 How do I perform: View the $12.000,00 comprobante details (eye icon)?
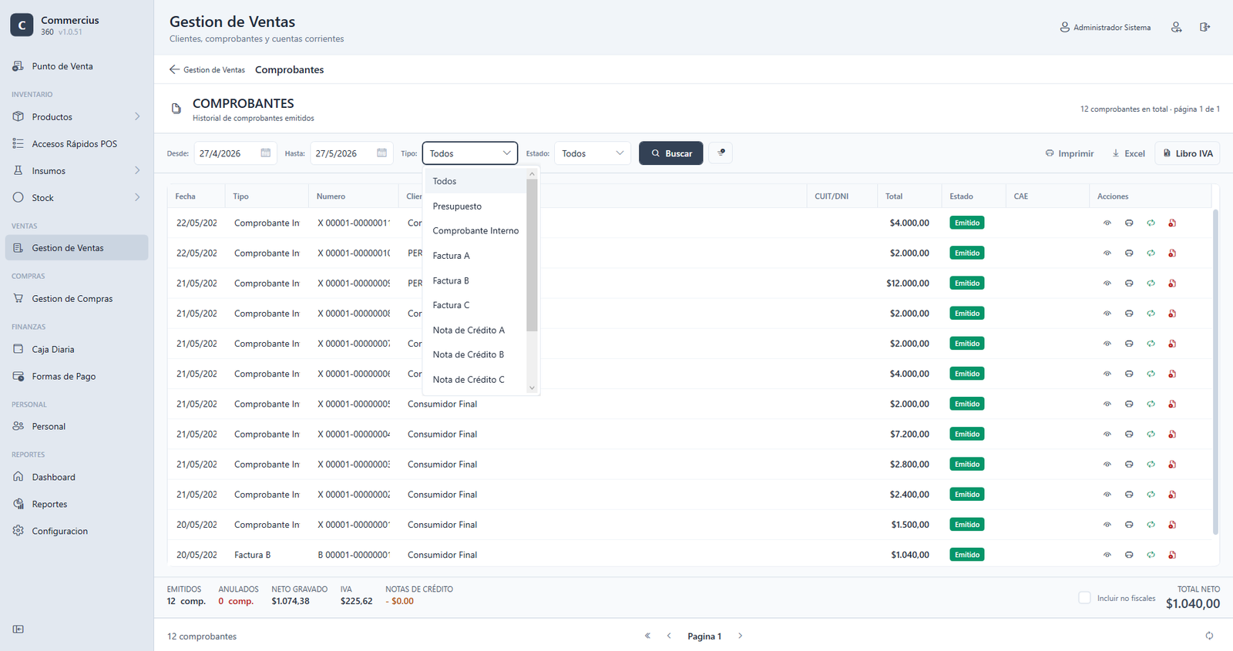(1107, 284)
